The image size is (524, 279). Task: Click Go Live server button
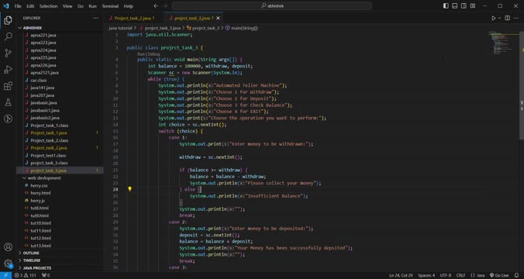pyautogui.click(x=499, y=275)
